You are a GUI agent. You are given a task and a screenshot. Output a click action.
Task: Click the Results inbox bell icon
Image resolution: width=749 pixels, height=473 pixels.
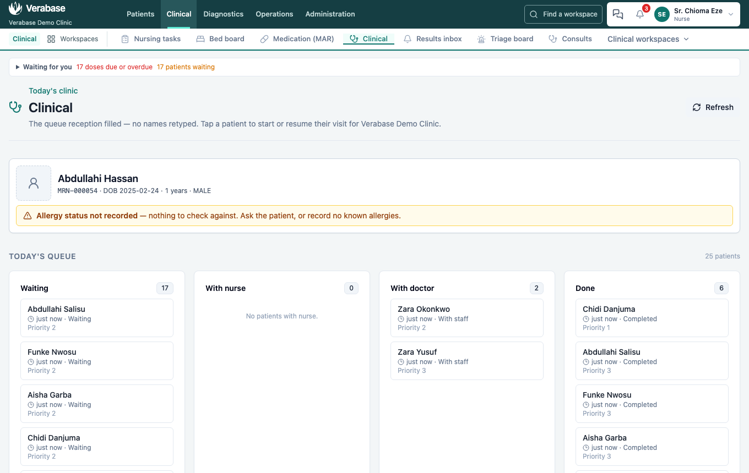coord(408,39)
